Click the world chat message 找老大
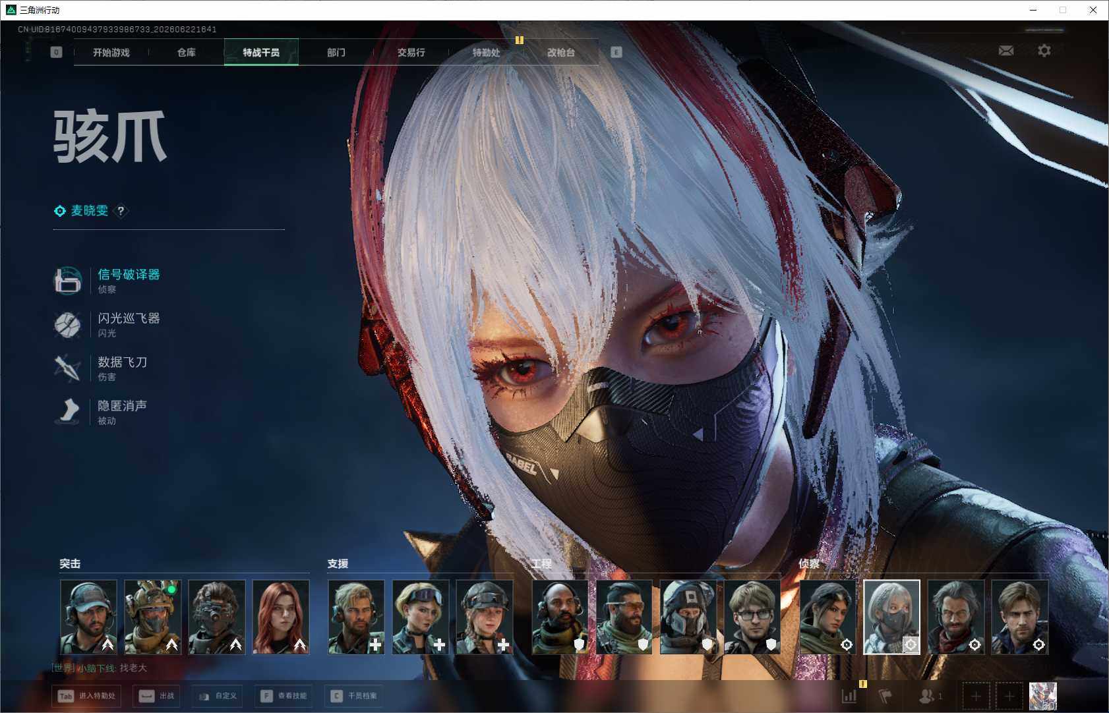 (x=133, y=668)
